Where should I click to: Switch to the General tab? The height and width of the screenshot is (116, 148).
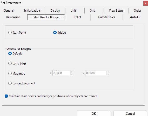point(9,11)
